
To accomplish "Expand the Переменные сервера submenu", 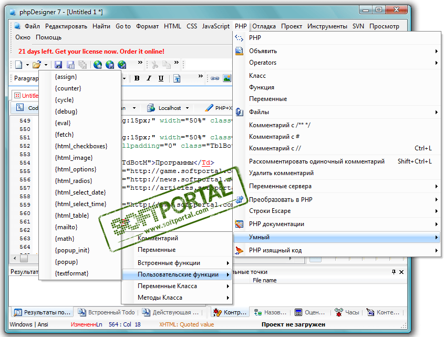I will click(436, 187).
